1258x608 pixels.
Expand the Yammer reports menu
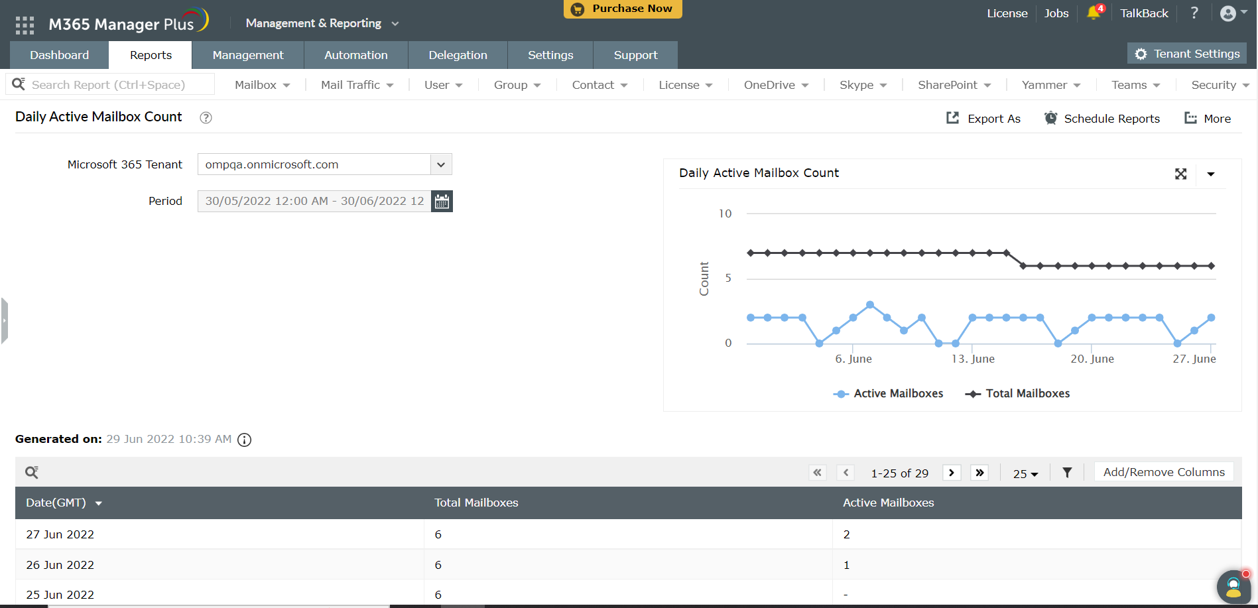tap(1051, 85)
